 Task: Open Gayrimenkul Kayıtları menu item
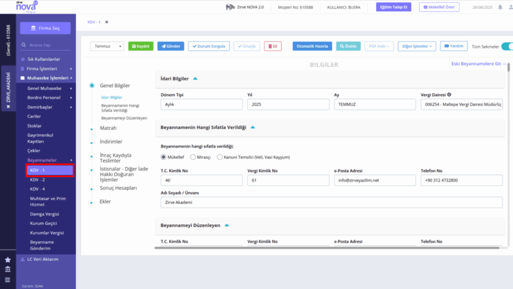pyautogui.click(x=40, y=138)
